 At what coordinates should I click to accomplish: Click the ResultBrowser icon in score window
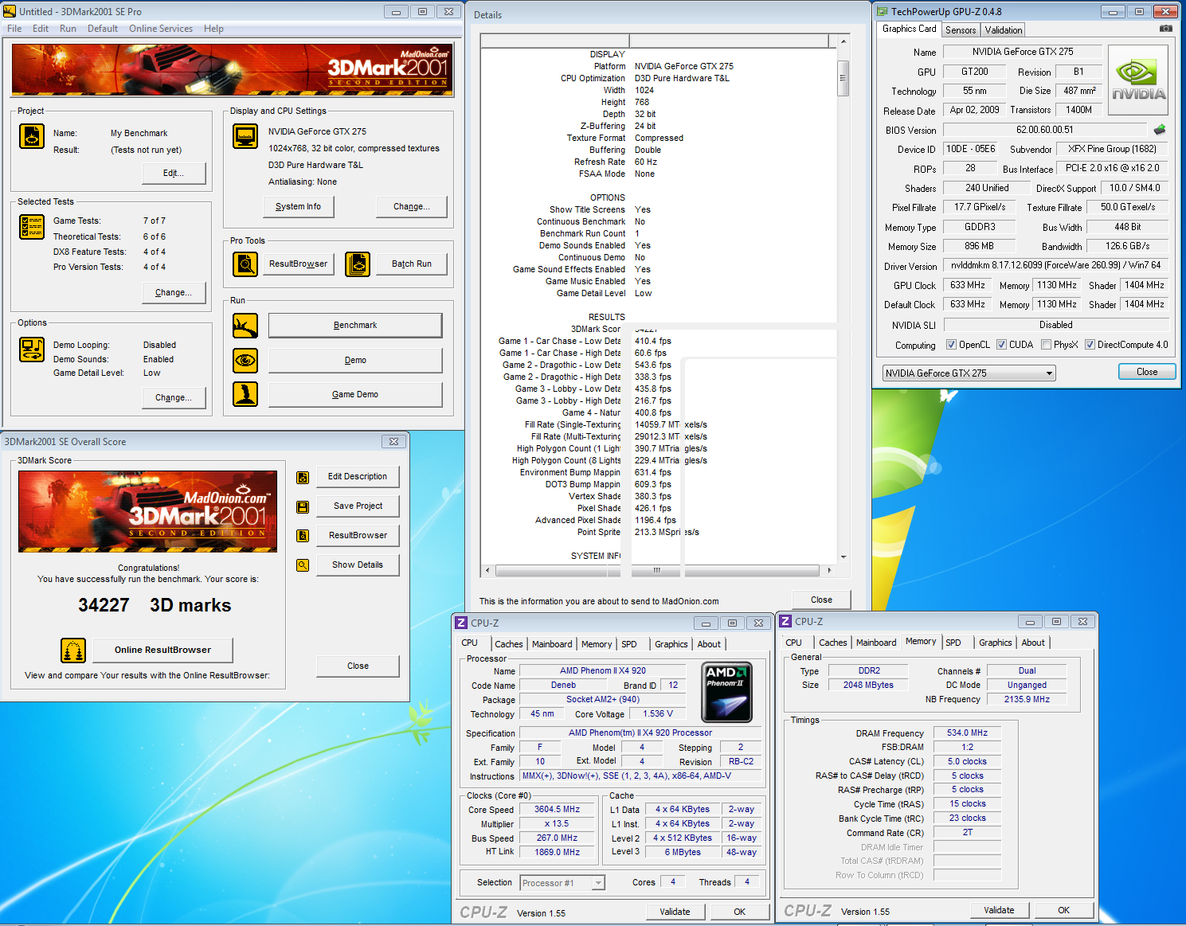[x=303, y=536]
